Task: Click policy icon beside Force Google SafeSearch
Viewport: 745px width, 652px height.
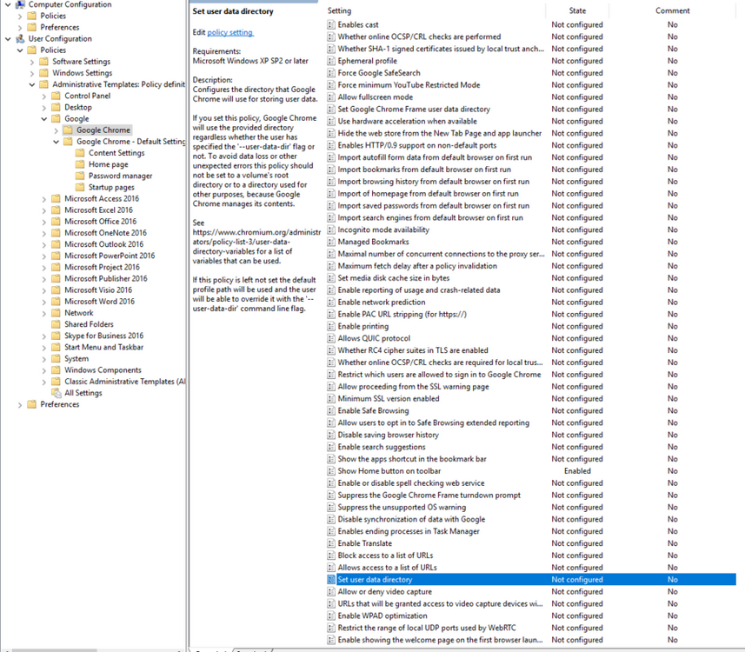Action: 331,73
